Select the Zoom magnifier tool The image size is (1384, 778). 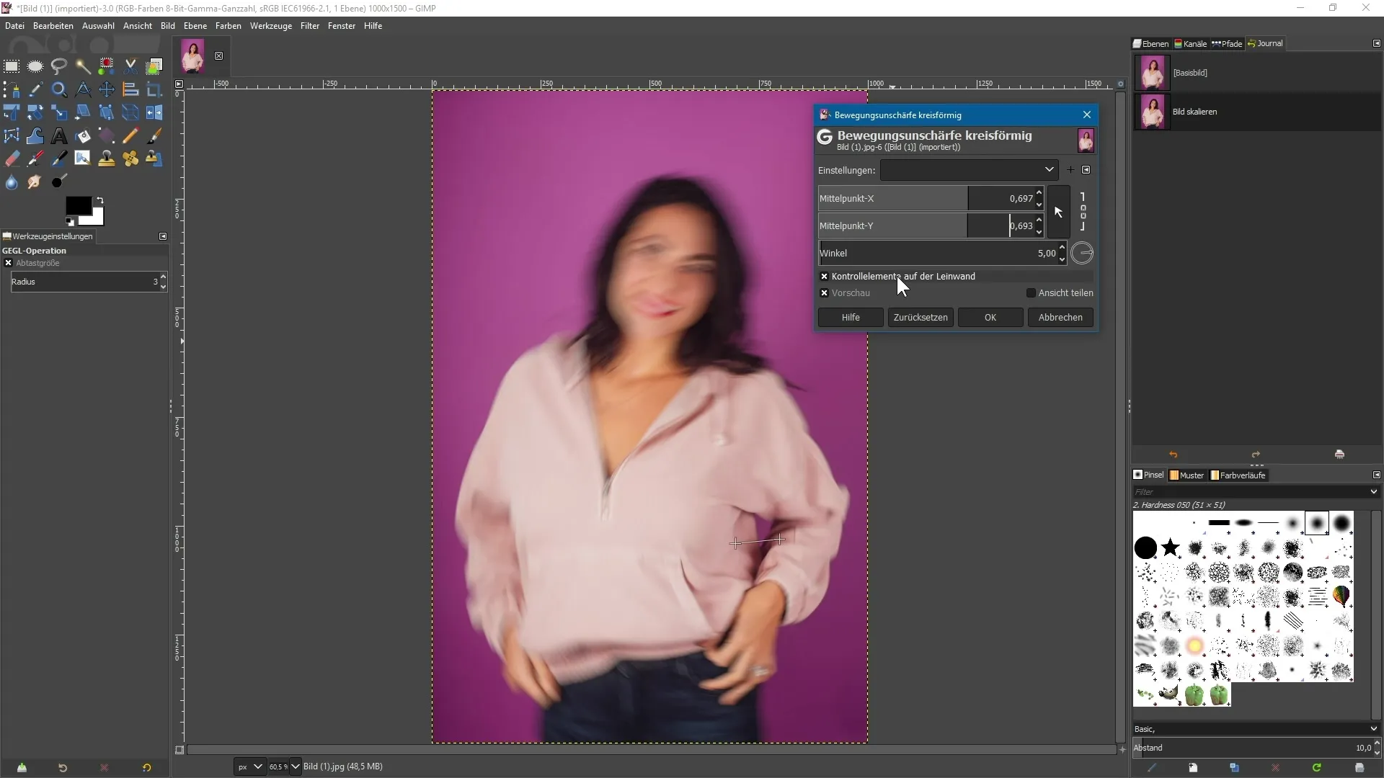pyautogui.click(x=59, y=90)
